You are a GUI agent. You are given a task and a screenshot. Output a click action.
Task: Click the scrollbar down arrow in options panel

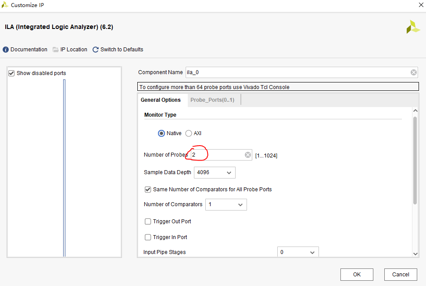(x=415, y=254)
